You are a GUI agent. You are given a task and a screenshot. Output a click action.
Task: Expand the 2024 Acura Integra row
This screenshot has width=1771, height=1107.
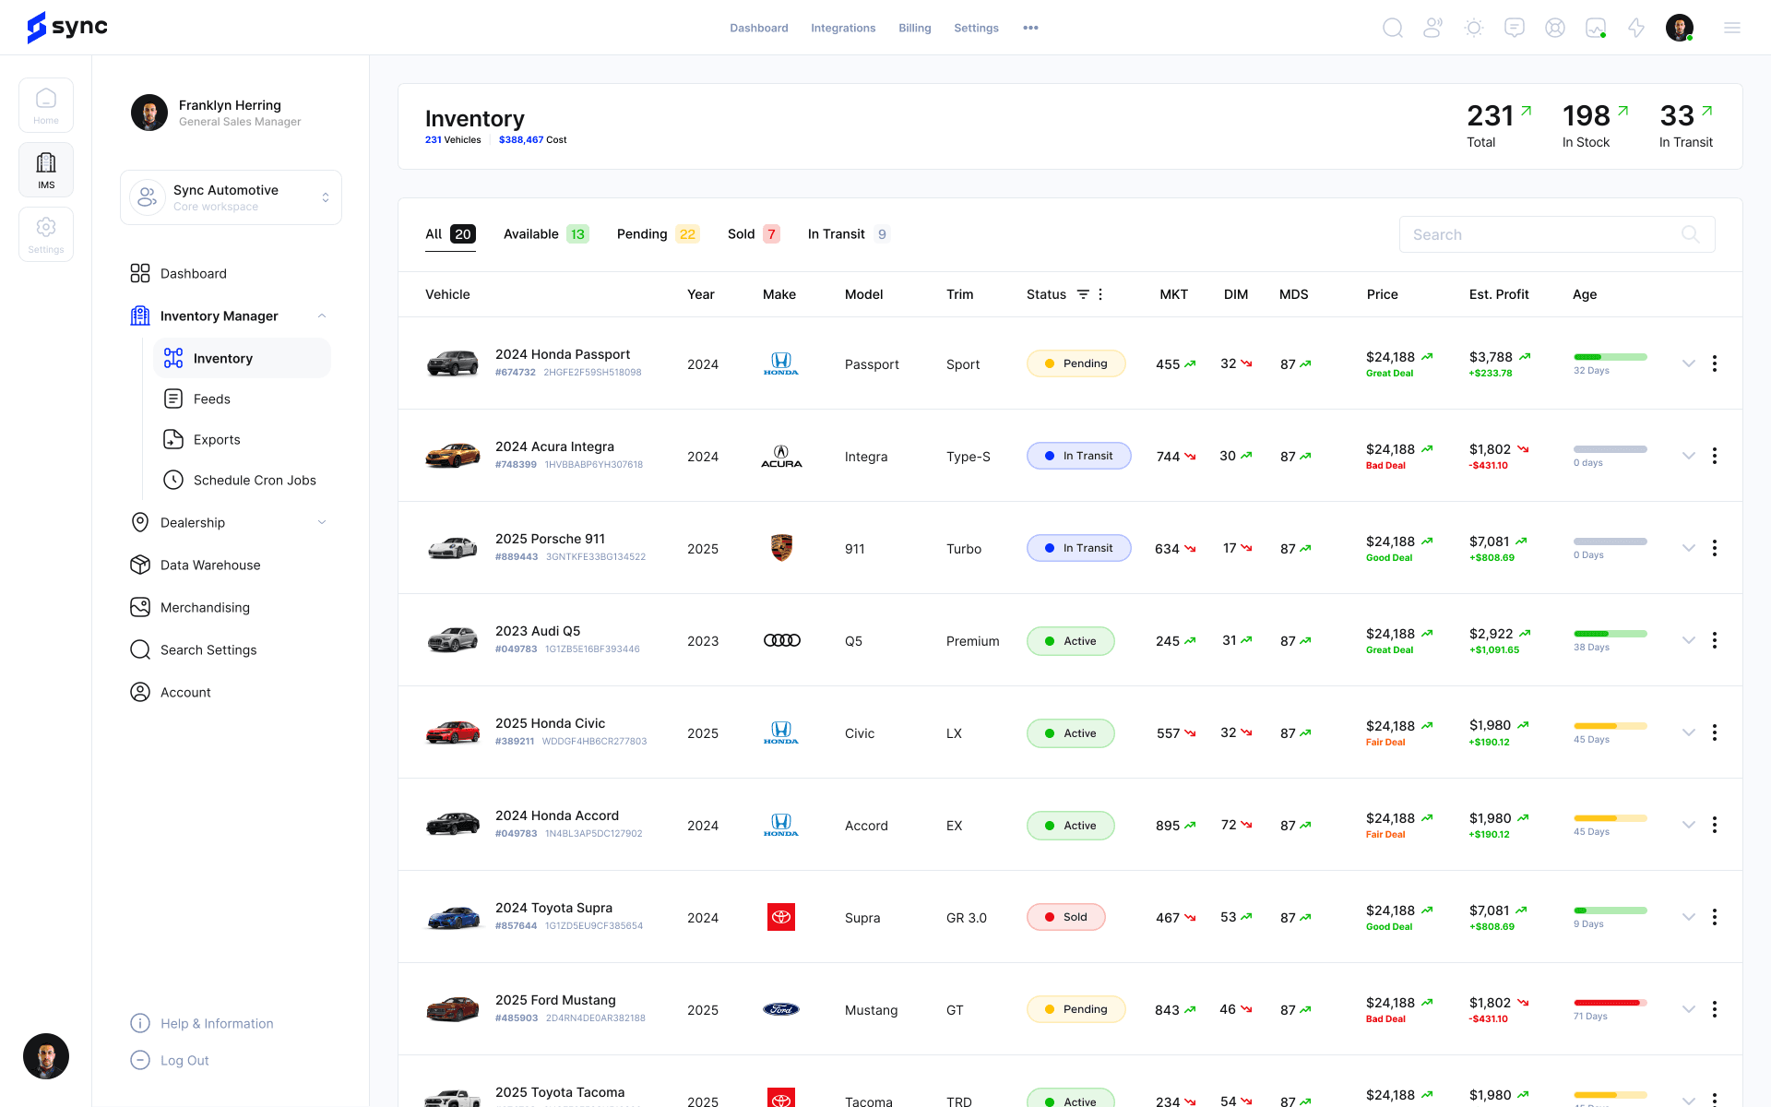(1689, 456)
